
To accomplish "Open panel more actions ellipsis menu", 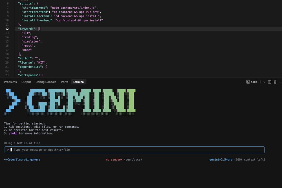I will point(281,82).
